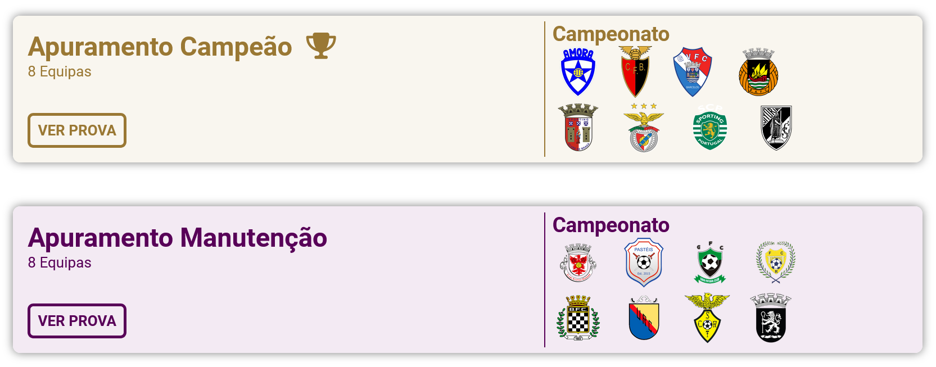Select the SC Braga crest
Viewport: 936px width, 367px height.
[x=578, y=128]
